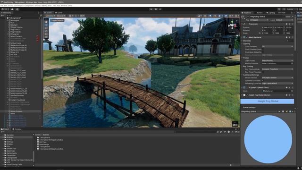Select Water System in the Hierarchy
Image resolution: width=302 pixels, height=170 pixels.
(x=17, y=111)
